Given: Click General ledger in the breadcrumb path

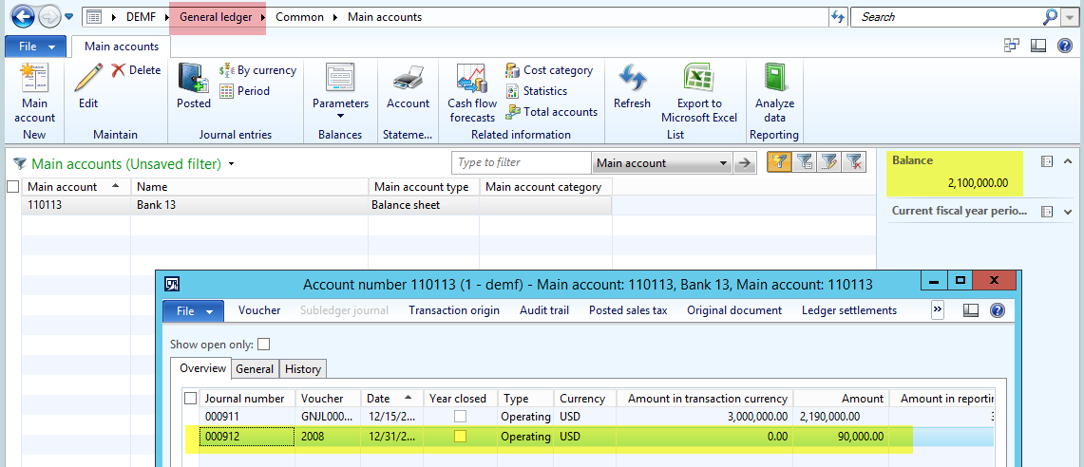Looking at the screenshot, I should click(218, 17).
